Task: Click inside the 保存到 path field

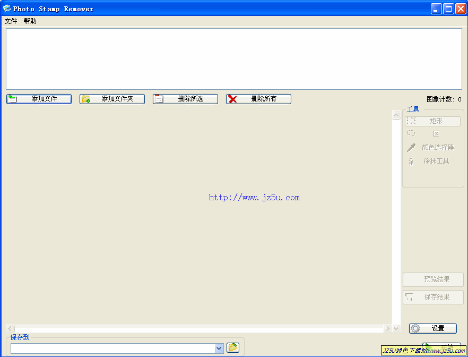Action: (x=112, y=348)
